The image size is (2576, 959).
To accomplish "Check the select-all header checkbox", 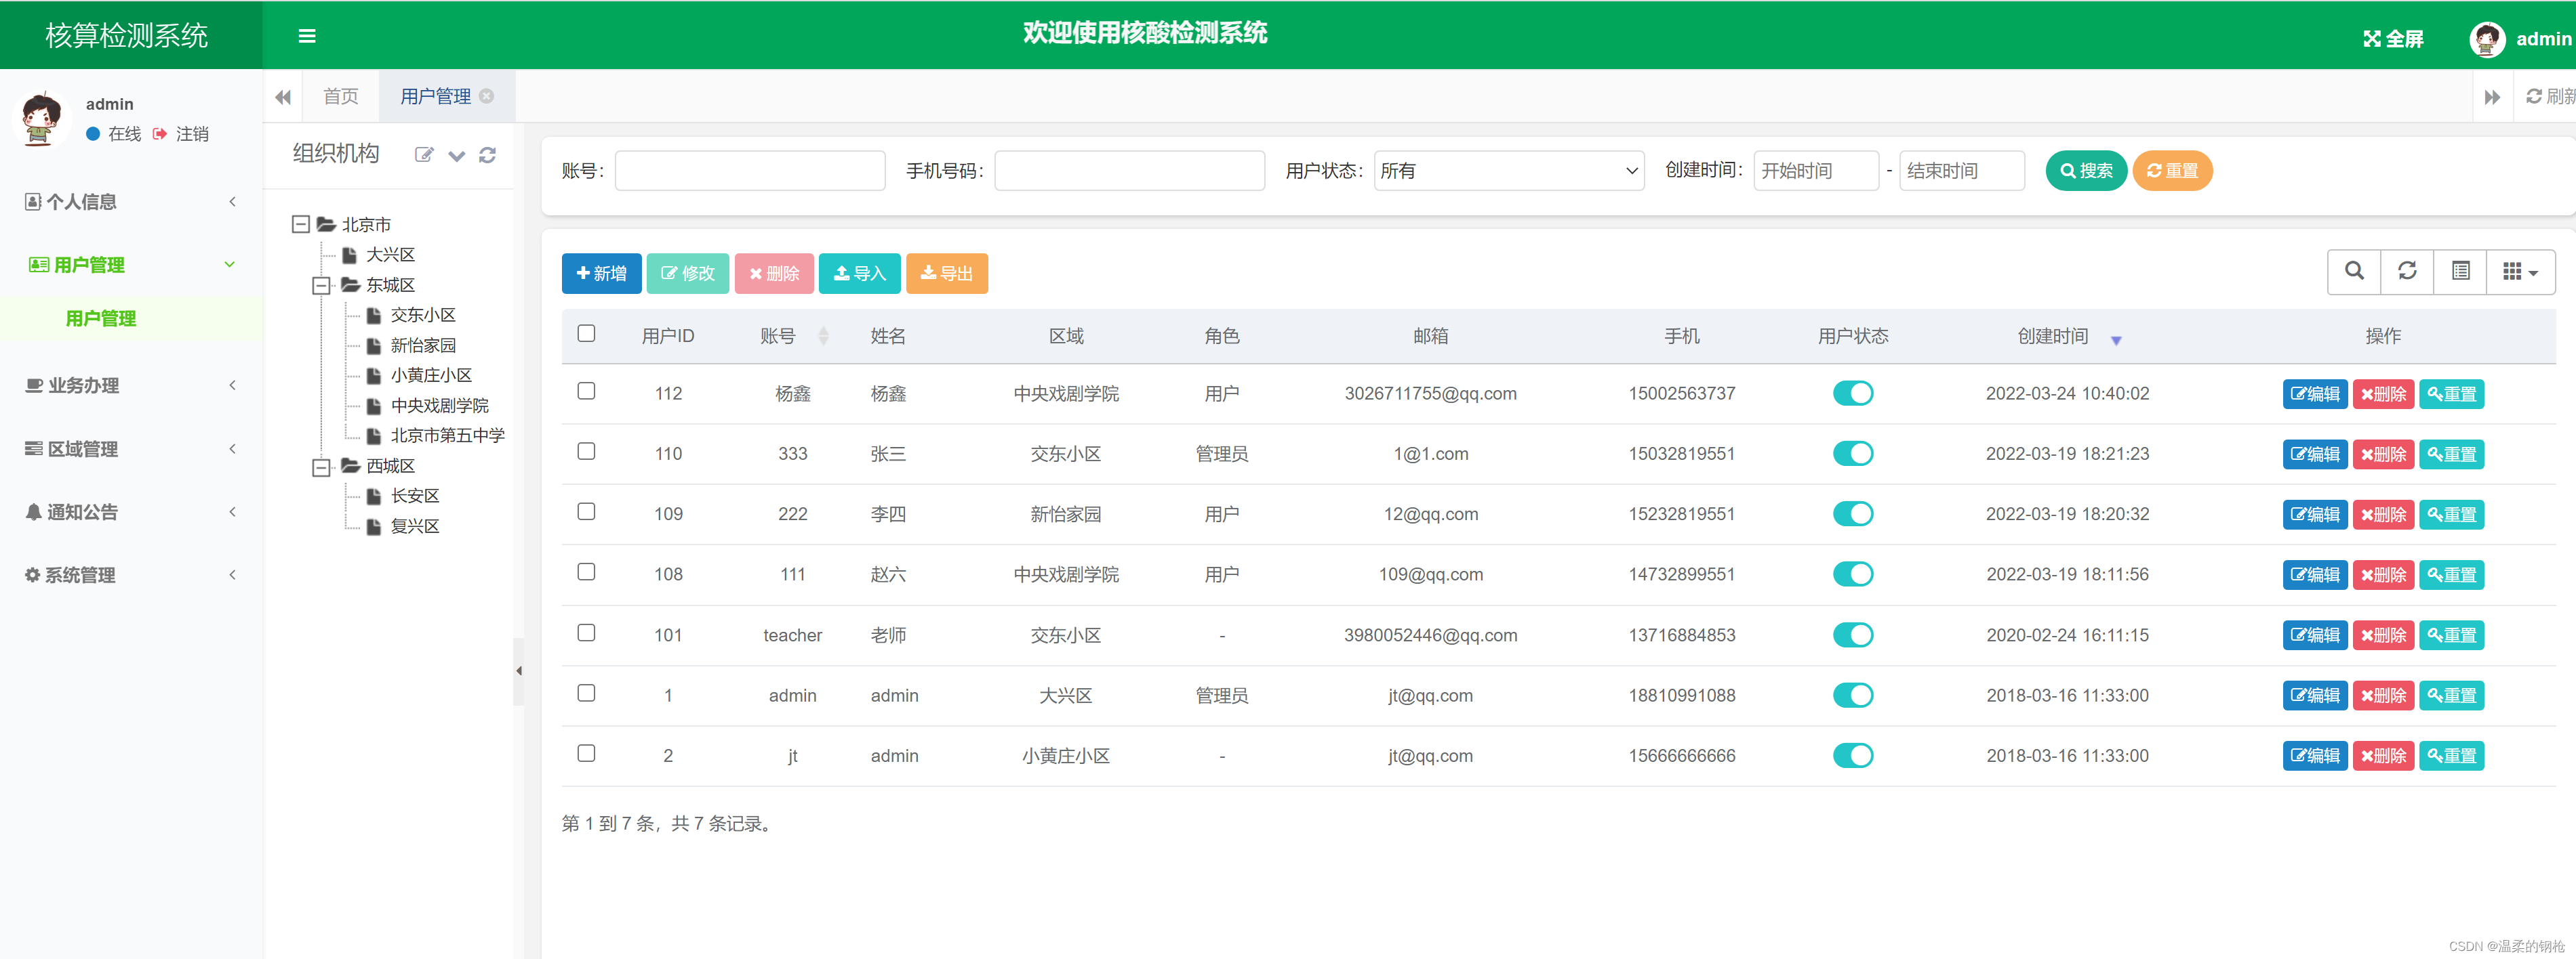I will (586, 334).
